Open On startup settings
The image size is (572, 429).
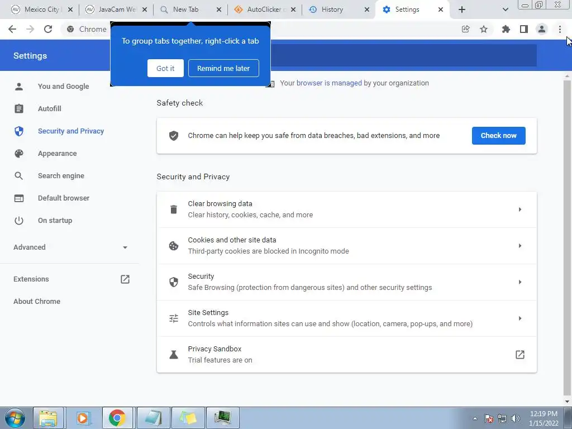pos(55,220)
